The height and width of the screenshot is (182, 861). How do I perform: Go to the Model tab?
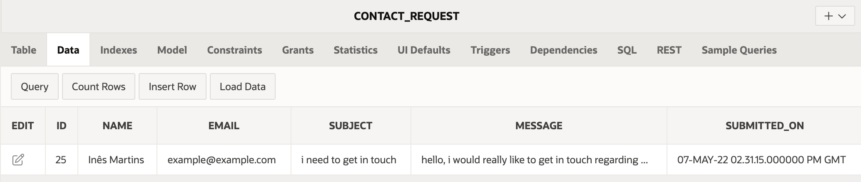172,50
